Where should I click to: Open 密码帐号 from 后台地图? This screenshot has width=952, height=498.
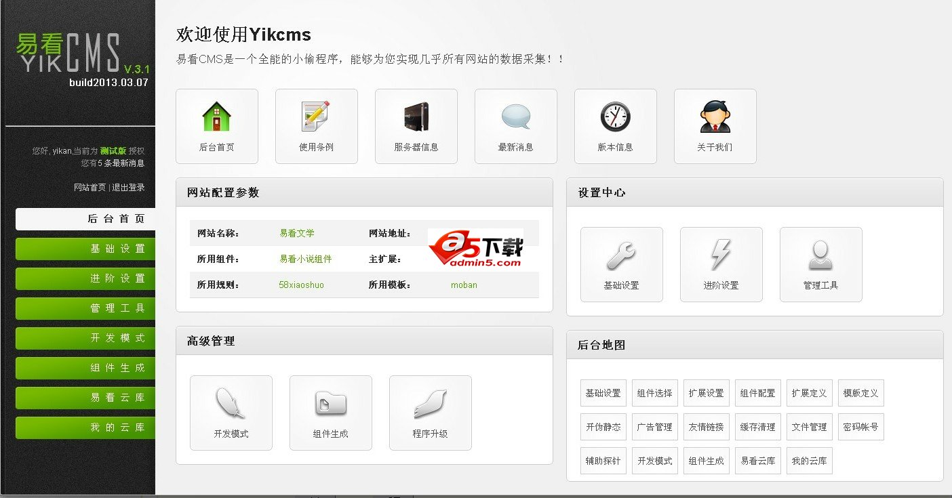tap(861, 427)
